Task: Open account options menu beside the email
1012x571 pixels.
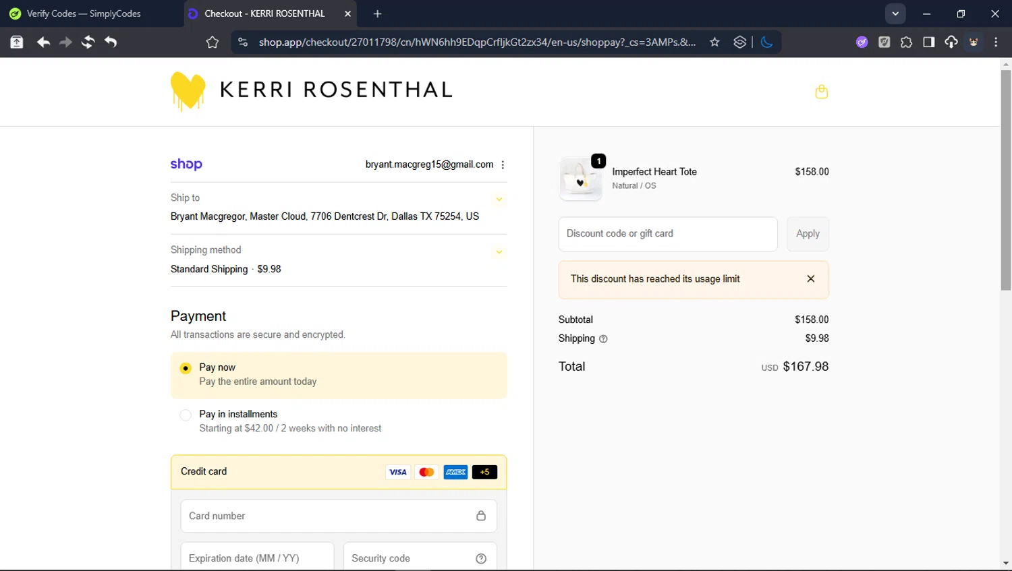Action: (x=503, y=164)
